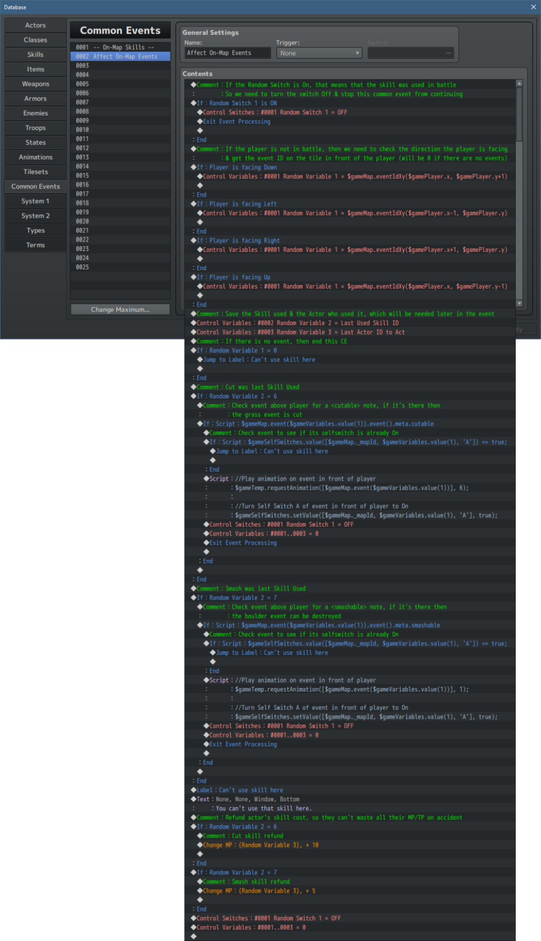Open the Skills tab

tap(35, 55)
